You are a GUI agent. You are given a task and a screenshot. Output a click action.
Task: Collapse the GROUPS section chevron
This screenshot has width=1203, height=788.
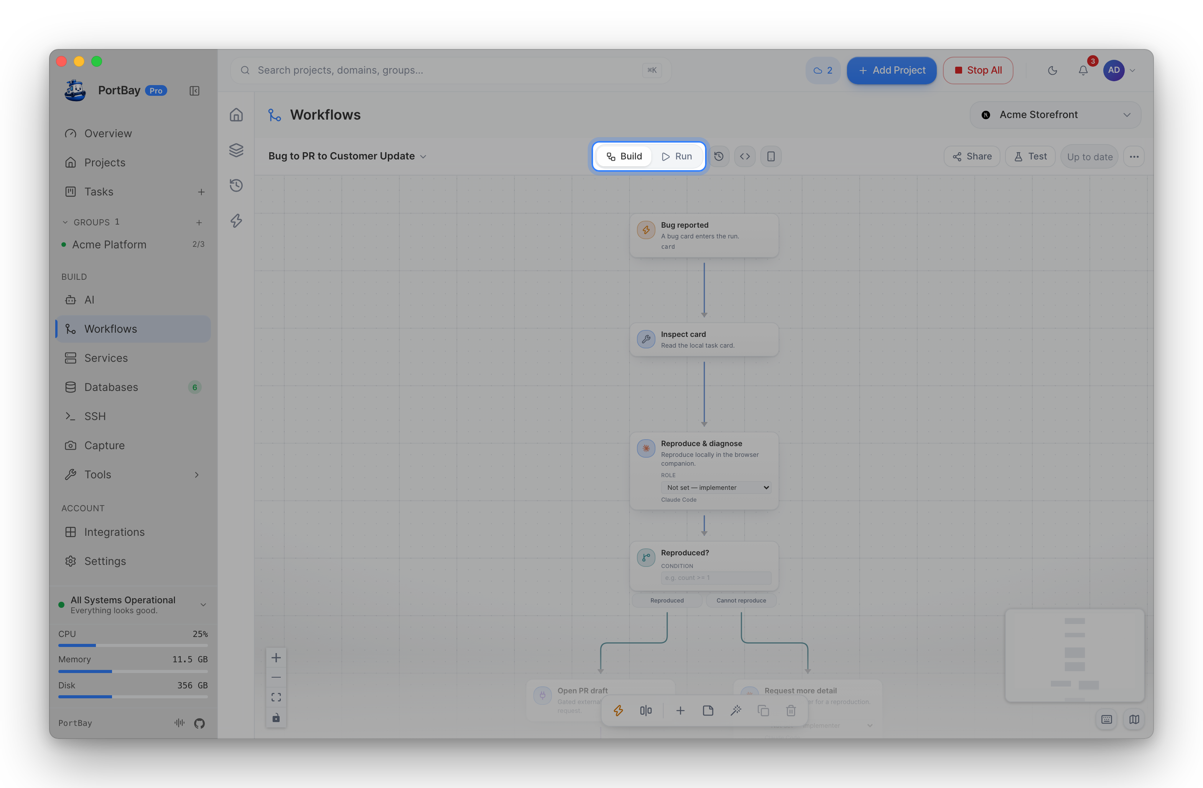click(x=65, y=222)
